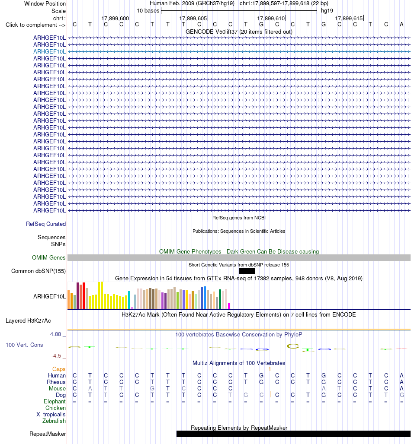
Task: Click the magenta bar ending the GTEx chart
Action: [x=229, y=306]
